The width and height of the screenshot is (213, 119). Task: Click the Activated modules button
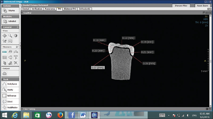click(10, 21)
